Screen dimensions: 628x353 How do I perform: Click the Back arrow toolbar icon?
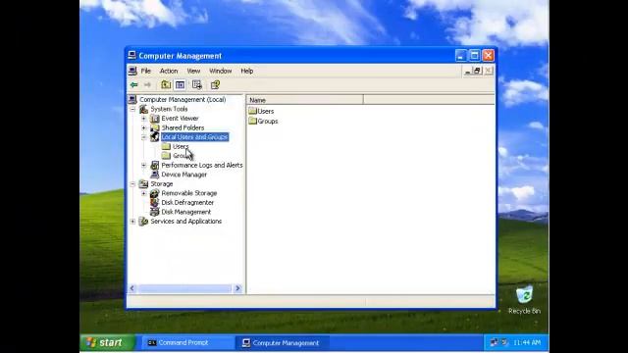pos(133,85)
